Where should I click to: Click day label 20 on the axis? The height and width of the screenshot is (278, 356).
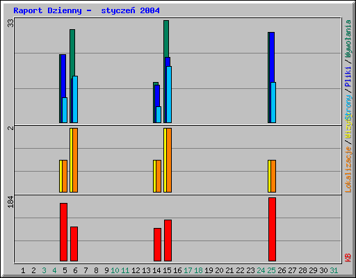[219, 270]
